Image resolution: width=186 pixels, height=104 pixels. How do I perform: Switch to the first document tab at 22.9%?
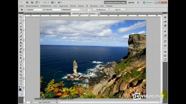[46, 14]
